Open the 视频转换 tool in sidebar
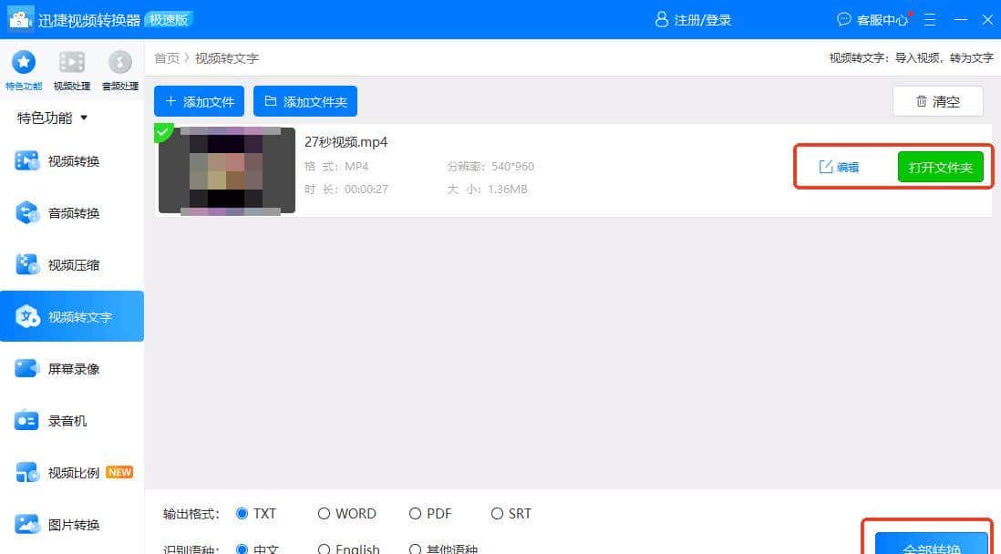1001x554 pixels. click(x=72, y=160)
